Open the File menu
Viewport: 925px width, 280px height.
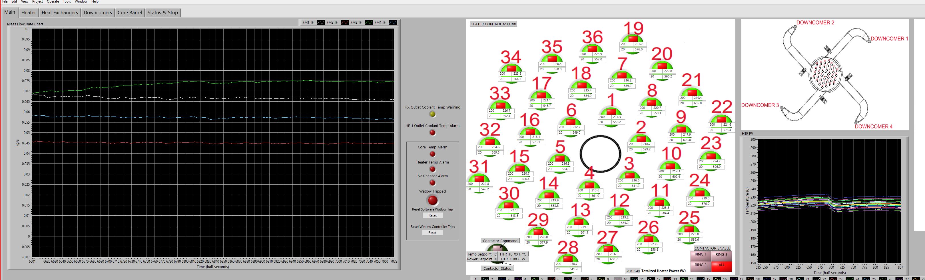coord(5,2)
